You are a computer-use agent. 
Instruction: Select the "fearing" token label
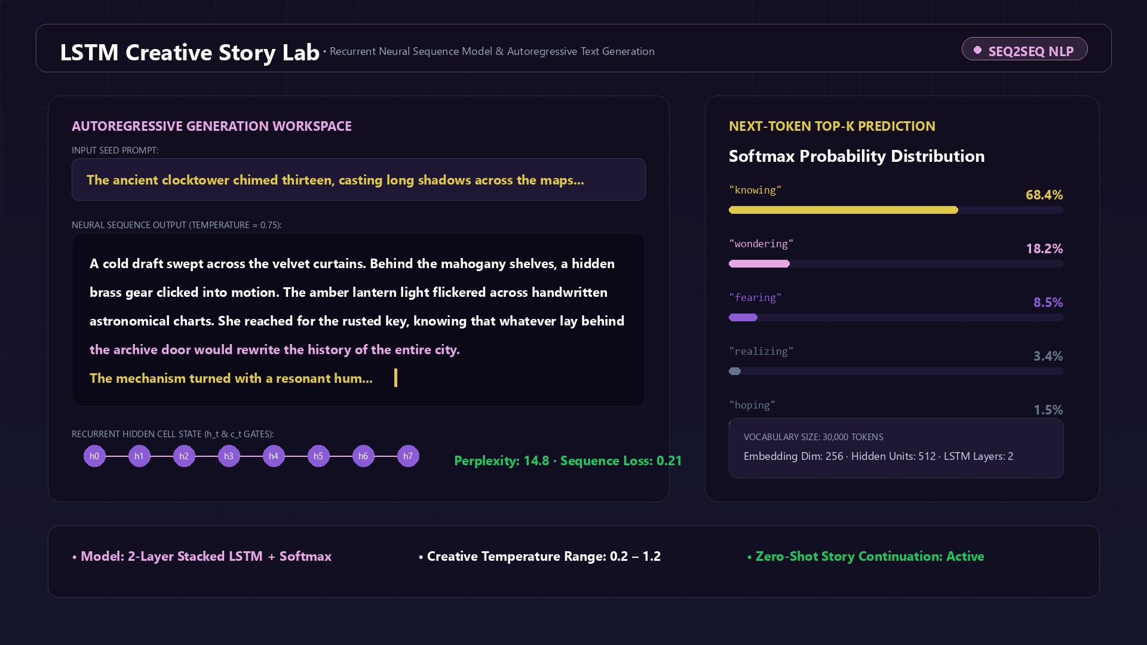tap(755, 297)
